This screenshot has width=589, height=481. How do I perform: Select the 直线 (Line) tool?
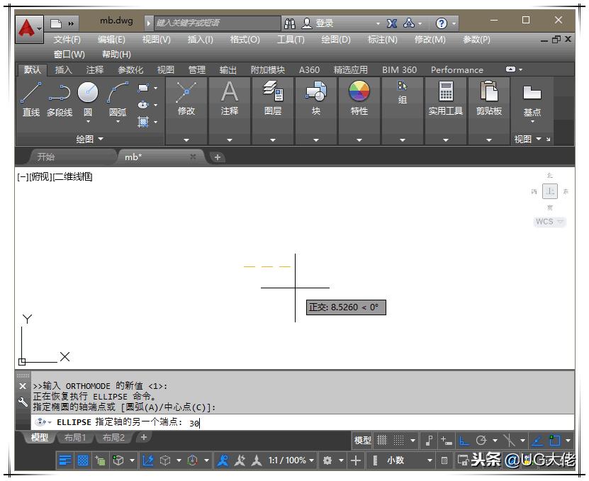30,99
